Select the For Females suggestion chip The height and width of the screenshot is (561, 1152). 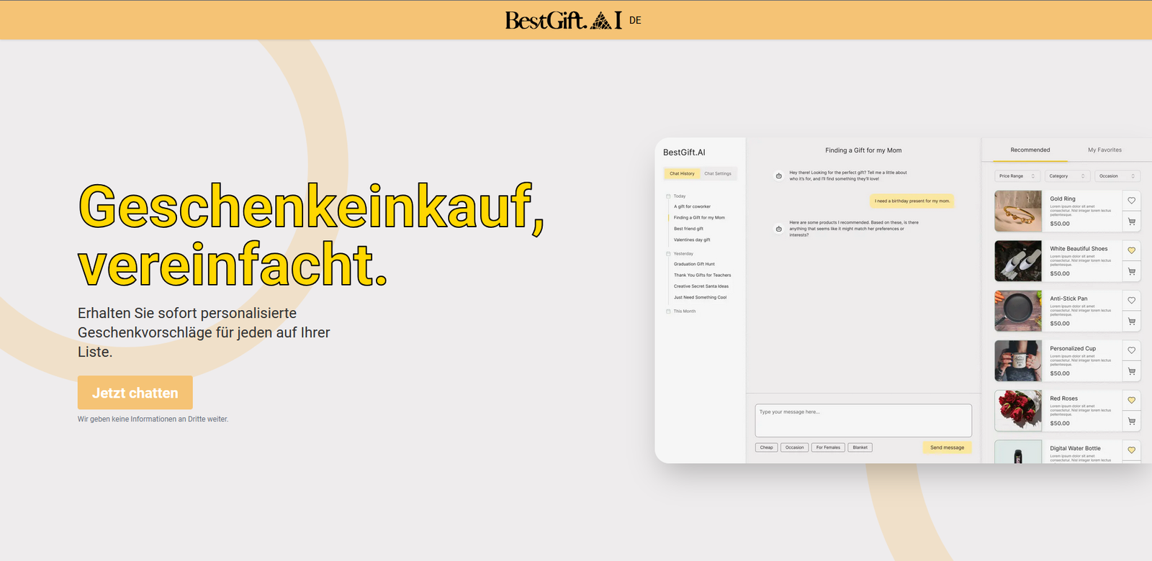pos(828,447)
